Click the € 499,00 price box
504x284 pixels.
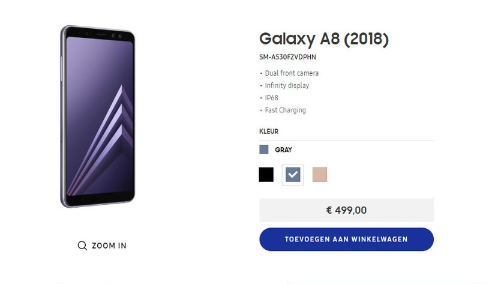(346, 210)
